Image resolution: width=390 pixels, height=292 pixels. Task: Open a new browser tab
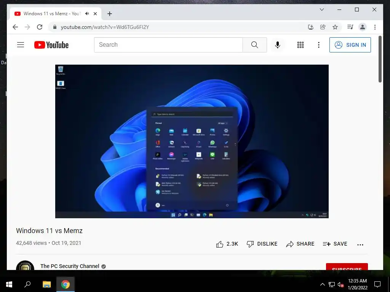coord(110,14)
